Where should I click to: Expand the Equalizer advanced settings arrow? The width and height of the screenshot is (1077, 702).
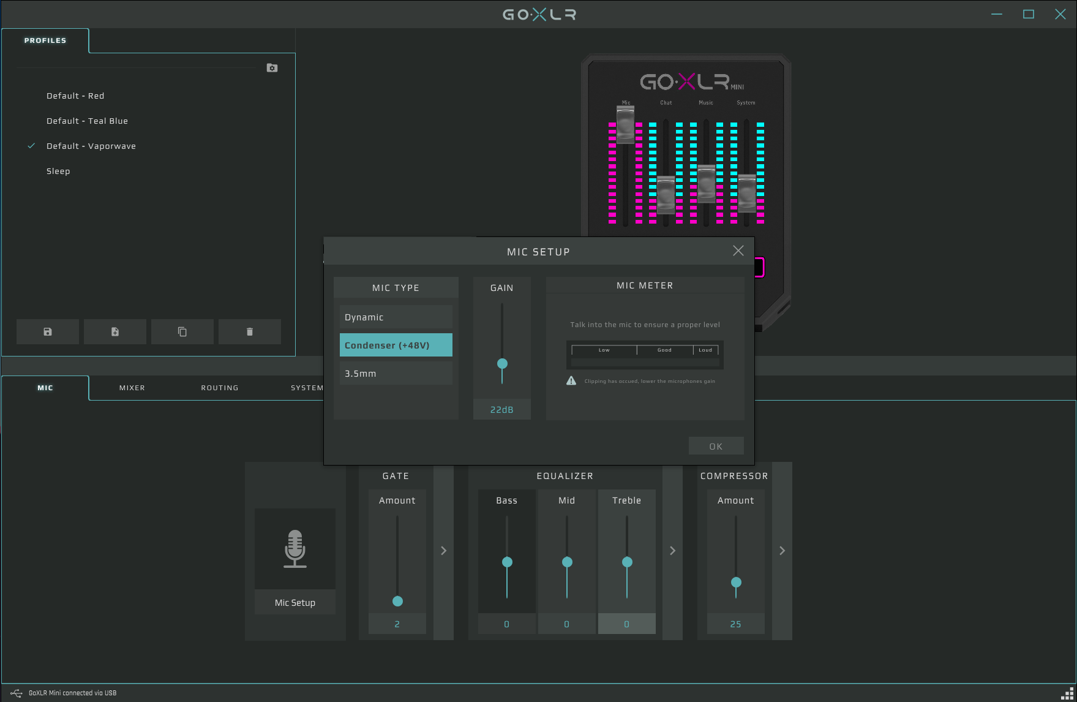point(673,551)
